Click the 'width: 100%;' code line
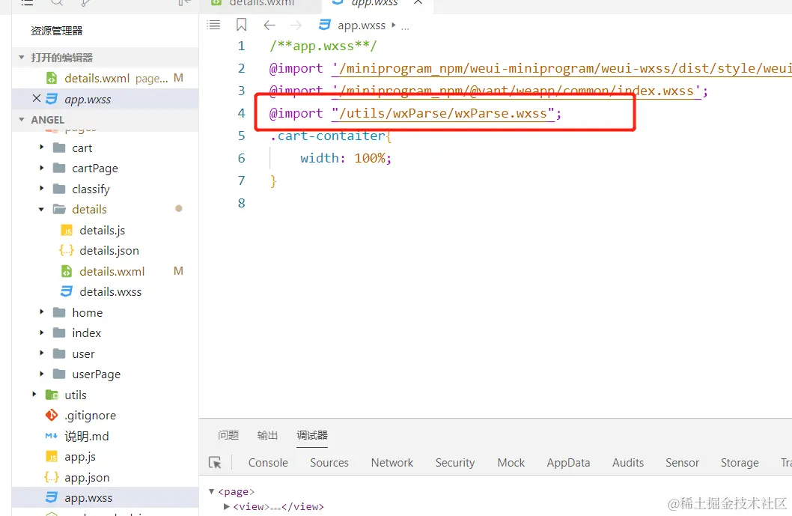The height and width of the screenshot is (516, 792). click(x=346, y=158)
